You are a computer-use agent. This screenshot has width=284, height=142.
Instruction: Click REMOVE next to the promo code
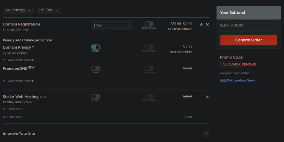(248, 64)
